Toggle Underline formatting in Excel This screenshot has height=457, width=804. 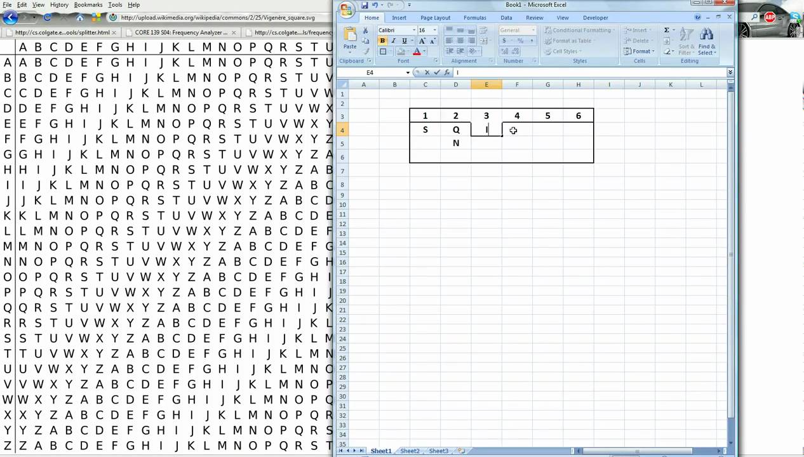tap(404, 41)
